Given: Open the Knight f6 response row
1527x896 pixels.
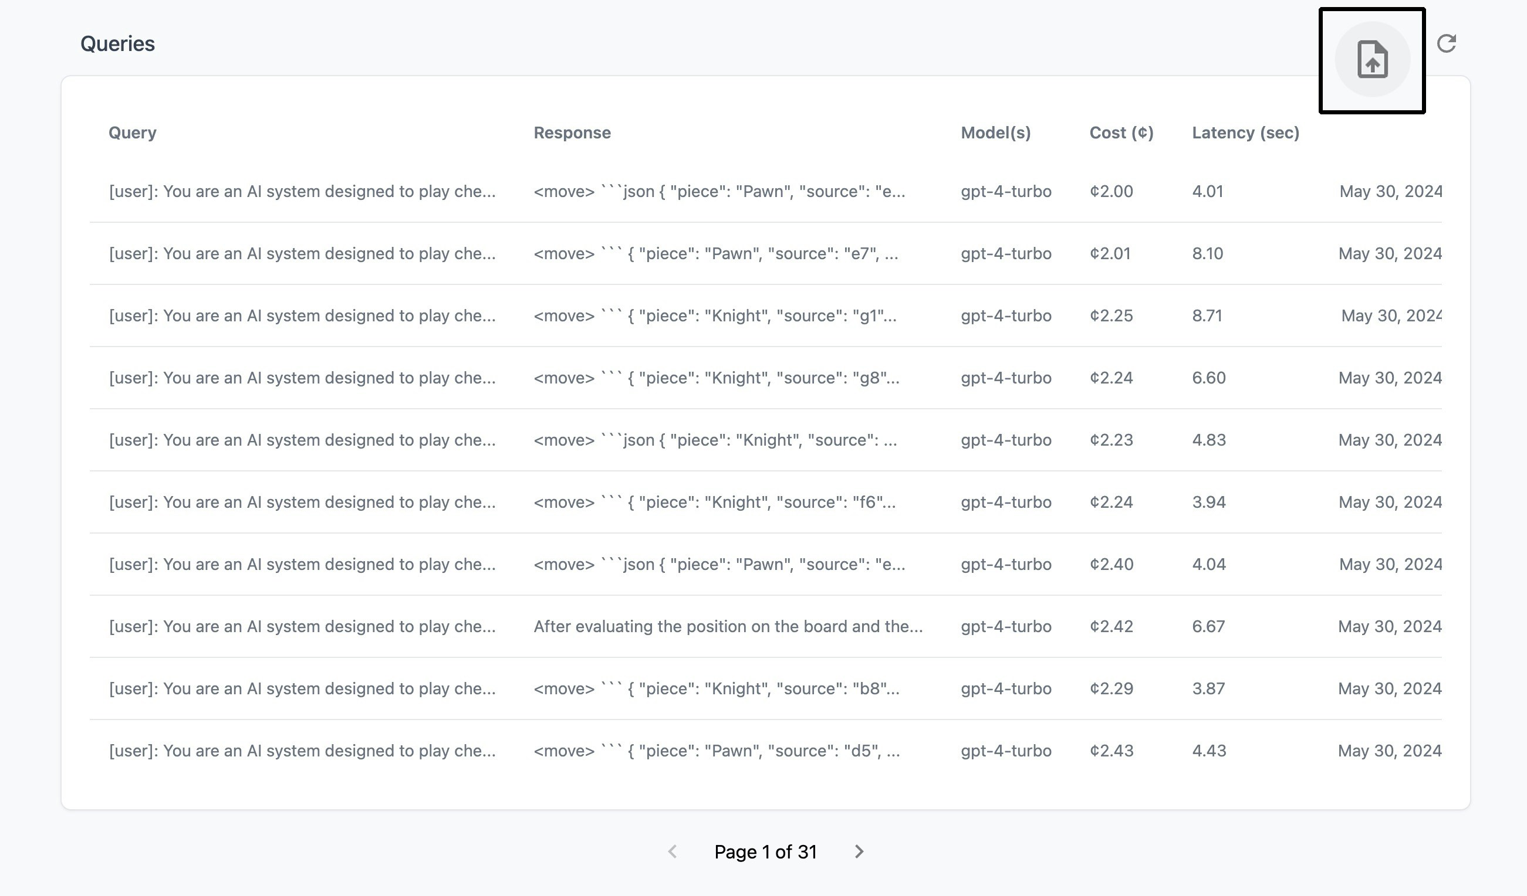Looking at the screenshot, I should (x=714, y=503).
